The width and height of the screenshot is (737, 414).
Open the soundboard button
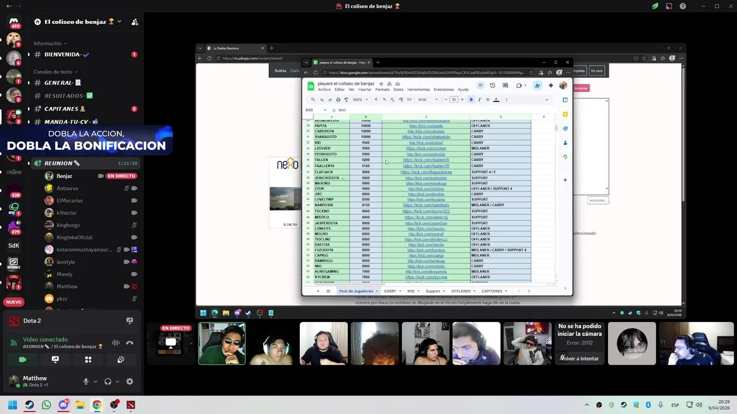click(x=121, y=359)
